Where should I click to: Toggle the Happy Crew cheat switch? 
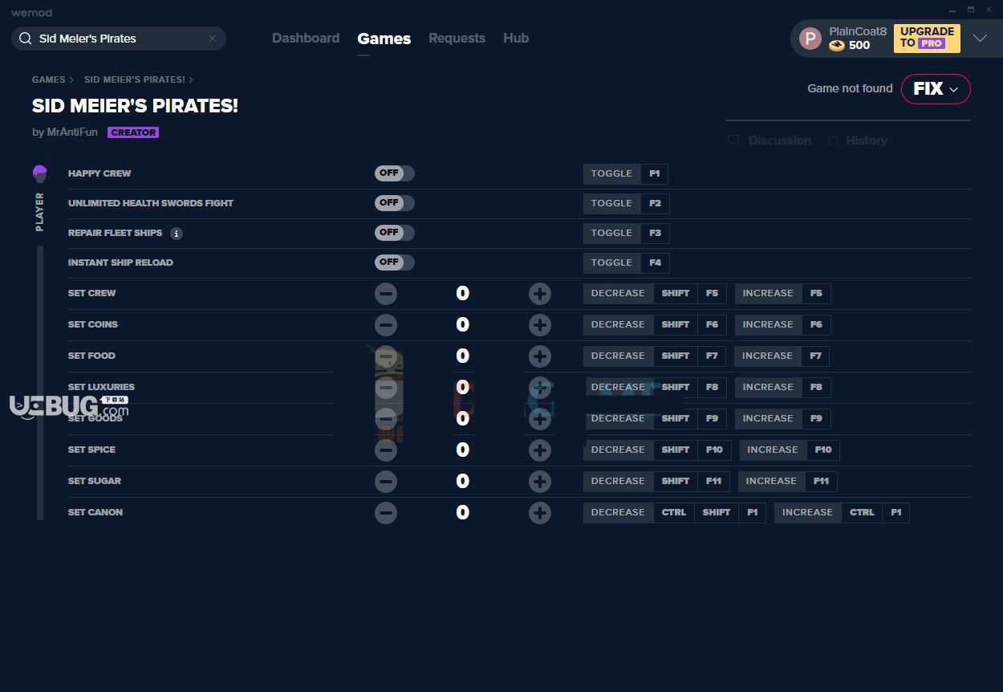pyautogui.click(x=395, y=173)
